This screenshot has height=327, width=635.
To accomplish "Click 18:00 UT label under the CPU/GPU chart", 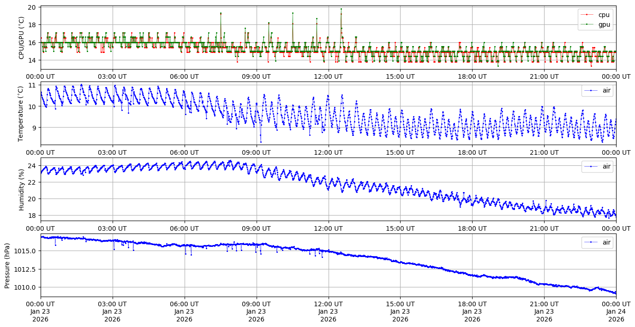I will click(x=472, y=77).
